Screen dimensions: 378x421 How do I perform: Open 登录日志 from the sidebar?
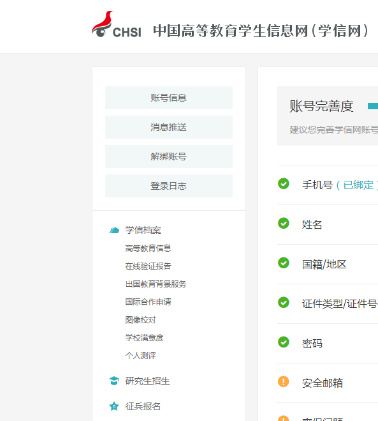tap(169, 186)
